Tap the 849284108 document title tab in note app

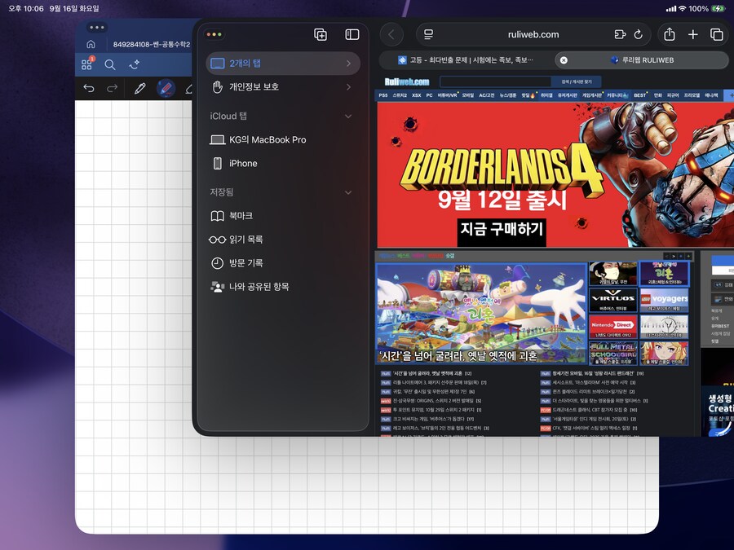151,45
